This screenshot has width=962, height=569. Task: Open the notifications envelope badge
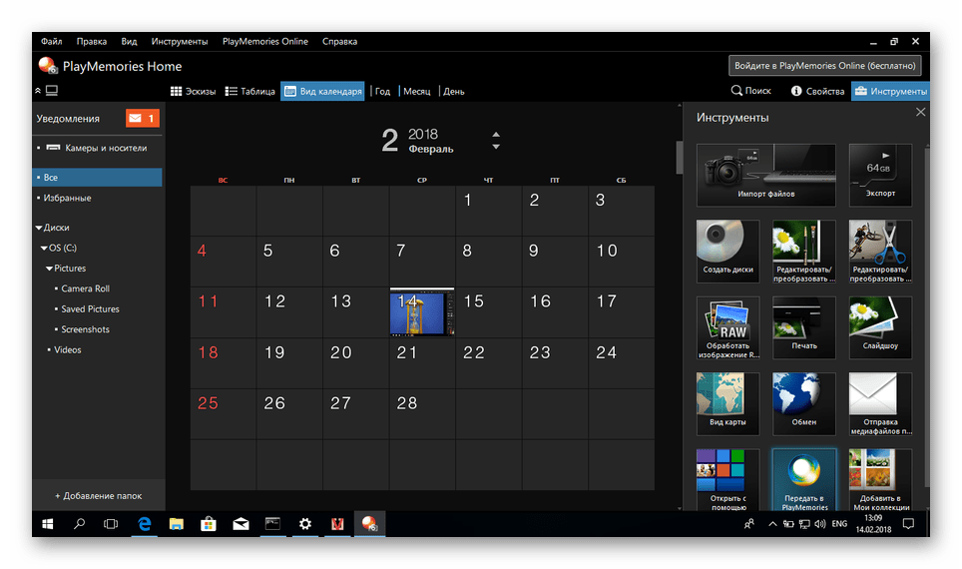(143, 119)
